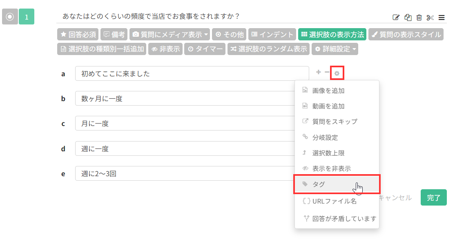Choose 表示を非表示 menu item
The height and width of the screenshot is (239, 455).
point(337,168)
